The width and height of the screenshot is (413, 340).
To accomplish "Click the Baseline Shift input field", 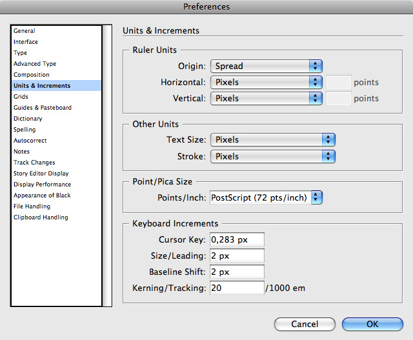I will 237,272.
